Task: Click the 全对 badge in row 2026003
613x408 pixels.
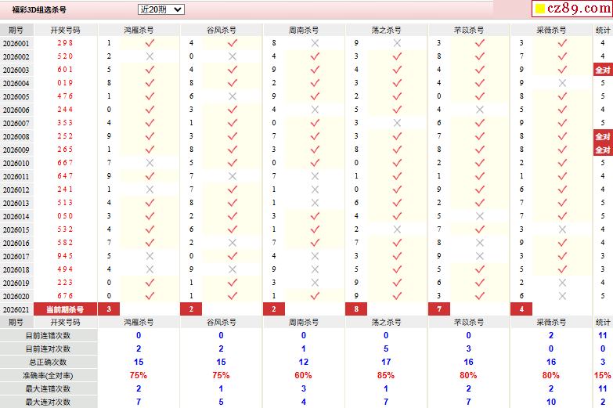Action: pyautogui.click(x=602, y=70)
